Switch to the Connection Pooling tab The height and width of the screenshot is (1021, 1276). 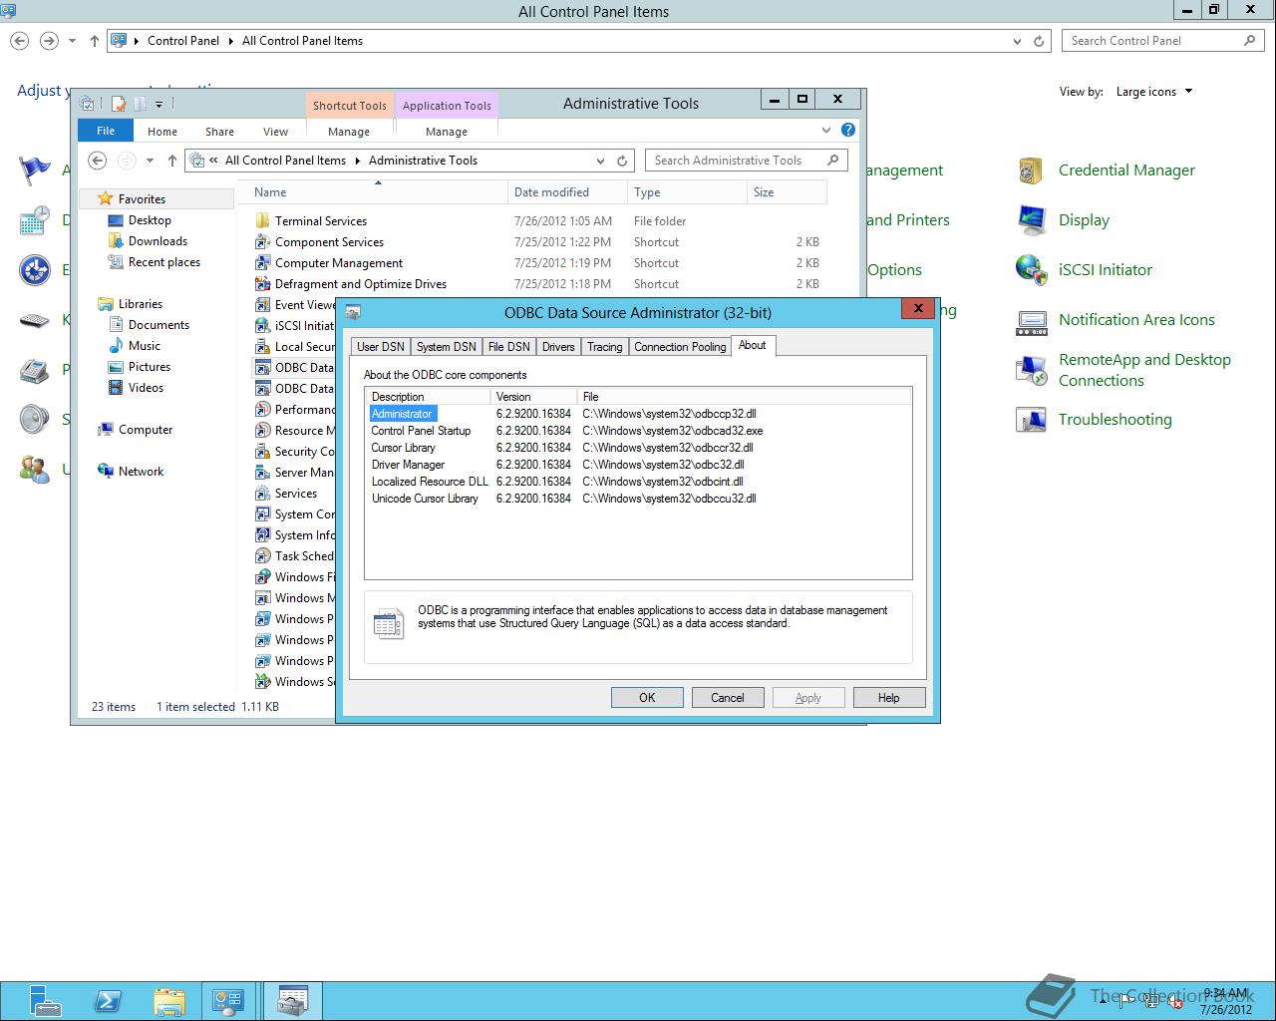[680, 347]
